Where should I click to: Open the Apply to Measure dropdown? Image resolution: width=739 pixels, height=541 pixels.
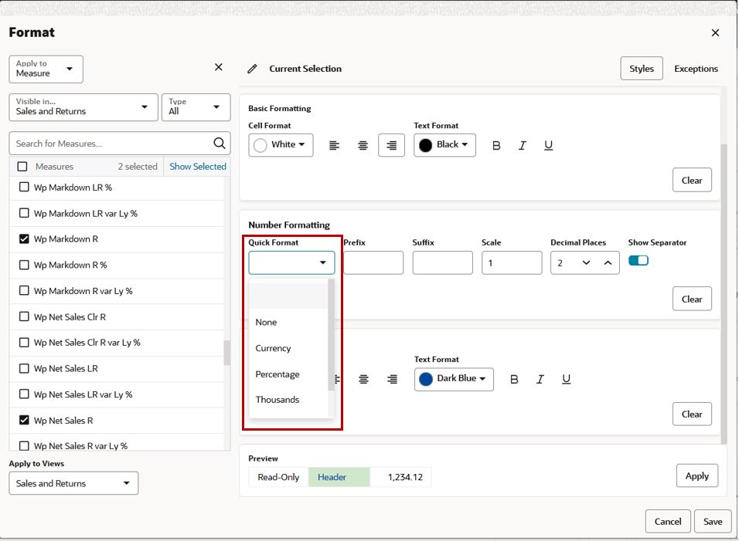pos(46,69)
